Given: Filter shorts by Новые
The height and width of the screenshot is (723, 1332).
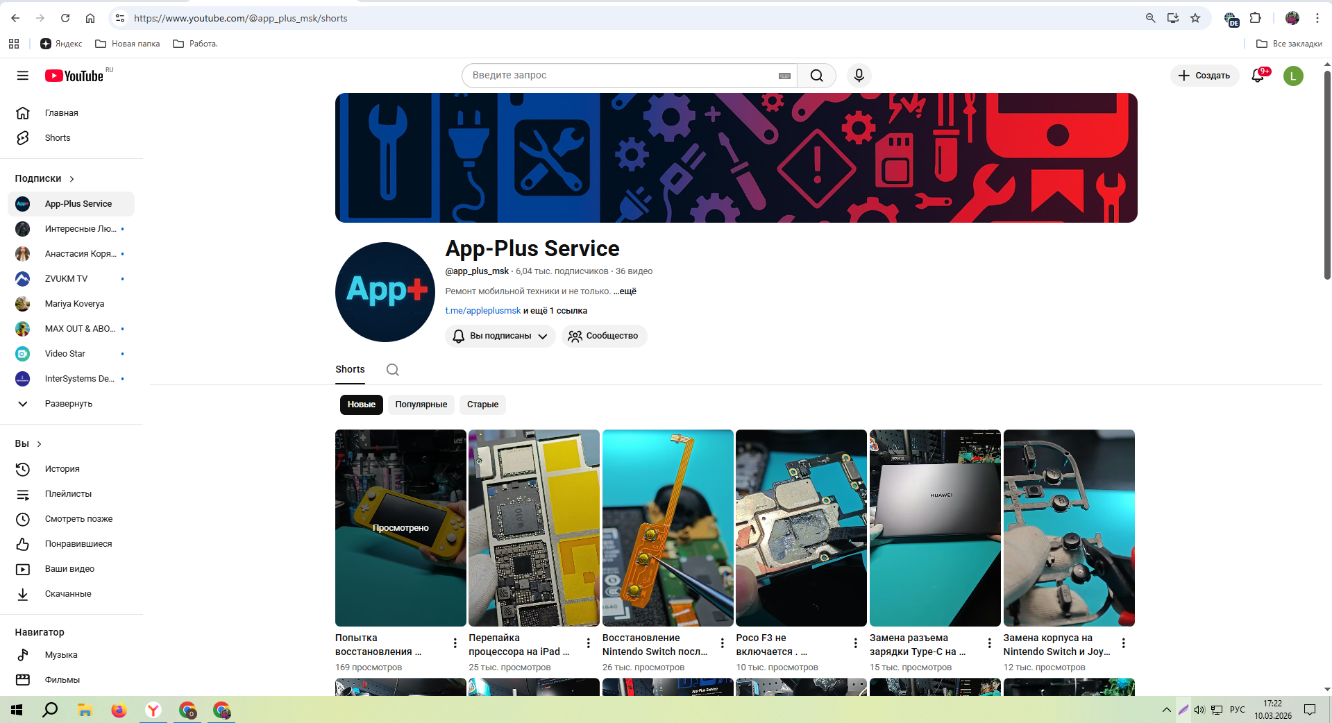Looking at the screenshot, I should pos(361,405).
